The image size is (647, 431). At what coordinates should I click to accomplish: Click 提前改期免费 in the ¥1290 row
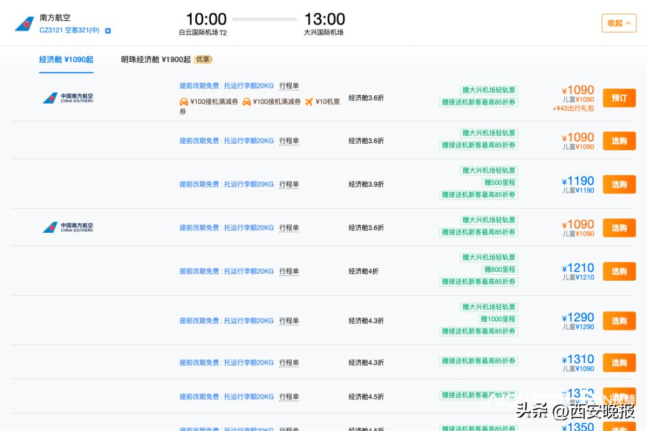click(x=199, y=321)
